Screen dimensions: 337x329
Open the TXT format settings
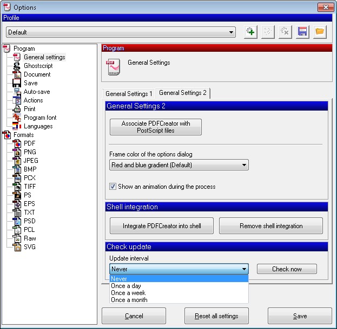[29, 213]
